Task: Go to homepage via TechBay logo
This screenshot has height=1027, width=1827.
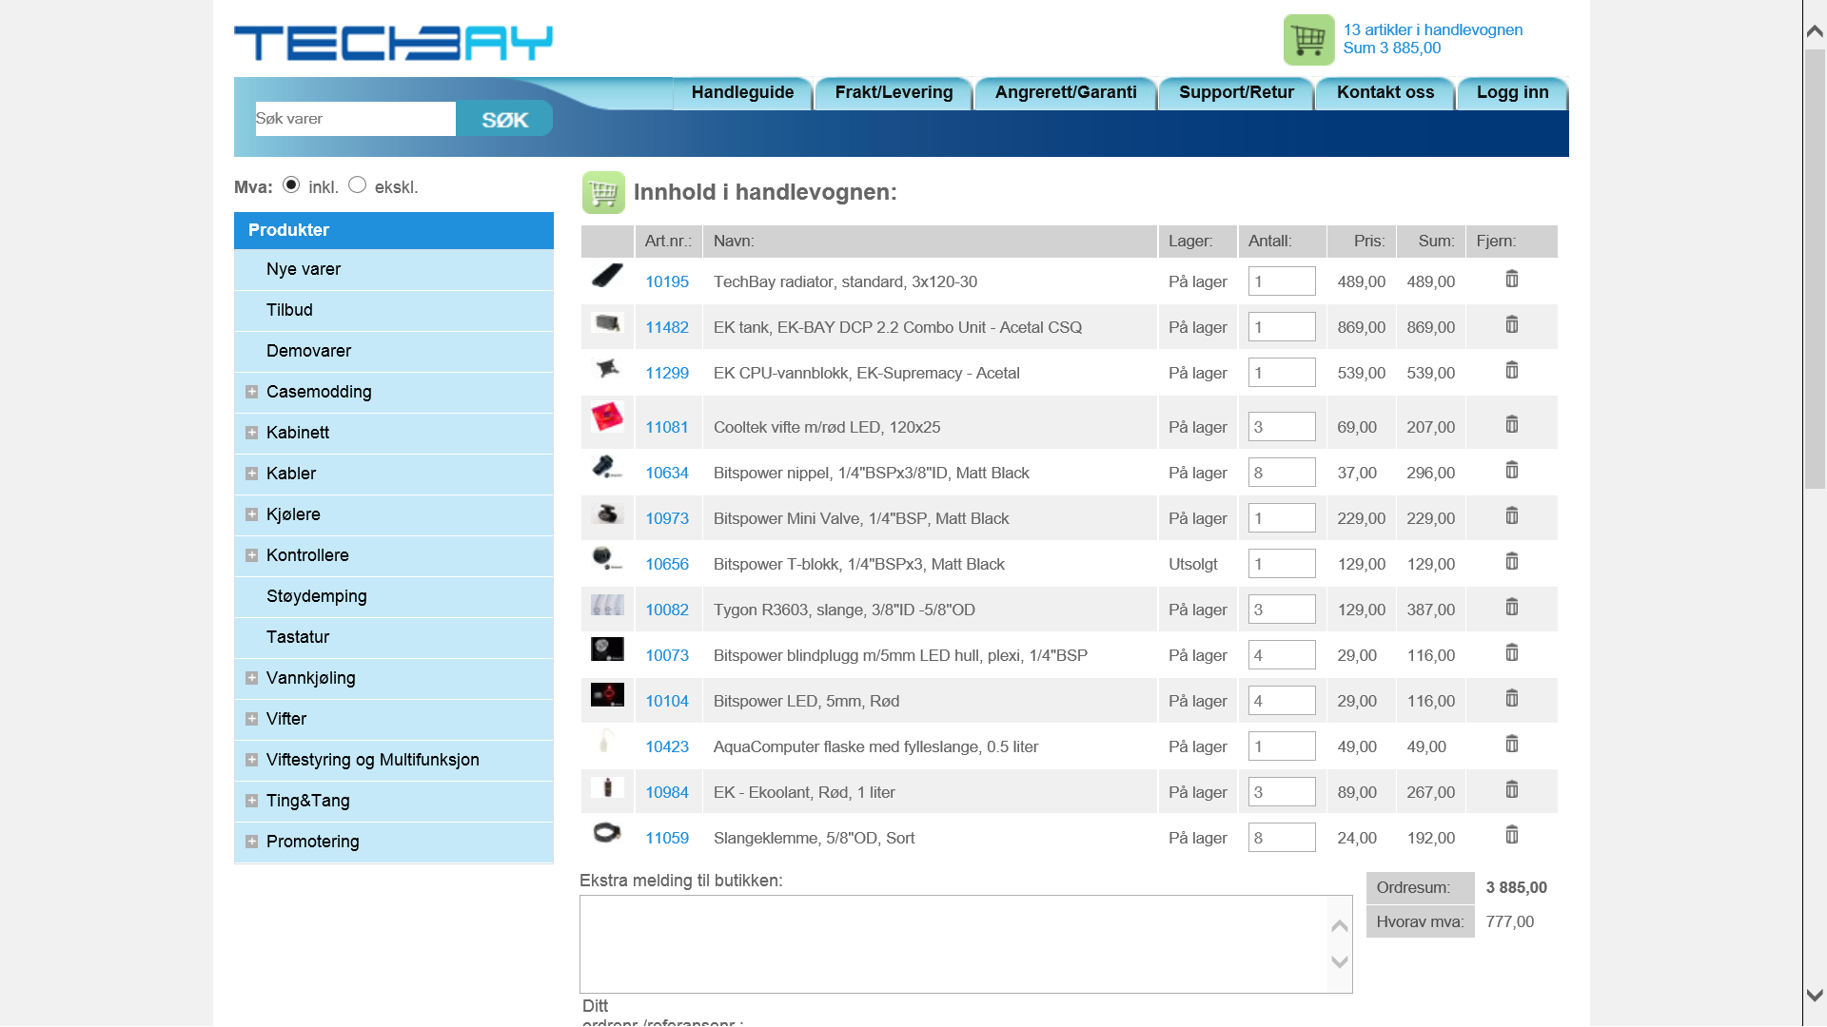Action: 393,43
